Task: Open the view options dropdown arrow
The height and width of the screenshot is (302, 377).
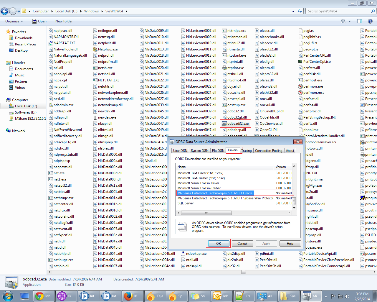Action: pos(350,21)
